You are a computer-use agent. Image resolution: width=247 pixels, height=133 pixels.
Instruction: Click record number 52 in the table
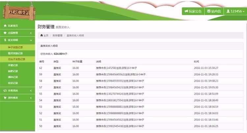coord(41,113)
